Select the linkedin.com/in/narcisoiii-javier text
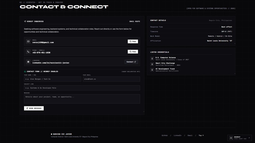This screenshot has height=143, width=255. (x=51, y=63)
